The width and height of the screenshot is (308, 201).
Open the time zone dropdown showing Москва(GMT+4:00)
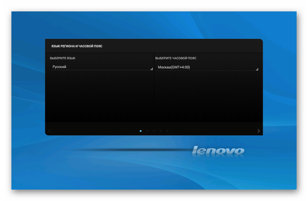tap(207, 67)
